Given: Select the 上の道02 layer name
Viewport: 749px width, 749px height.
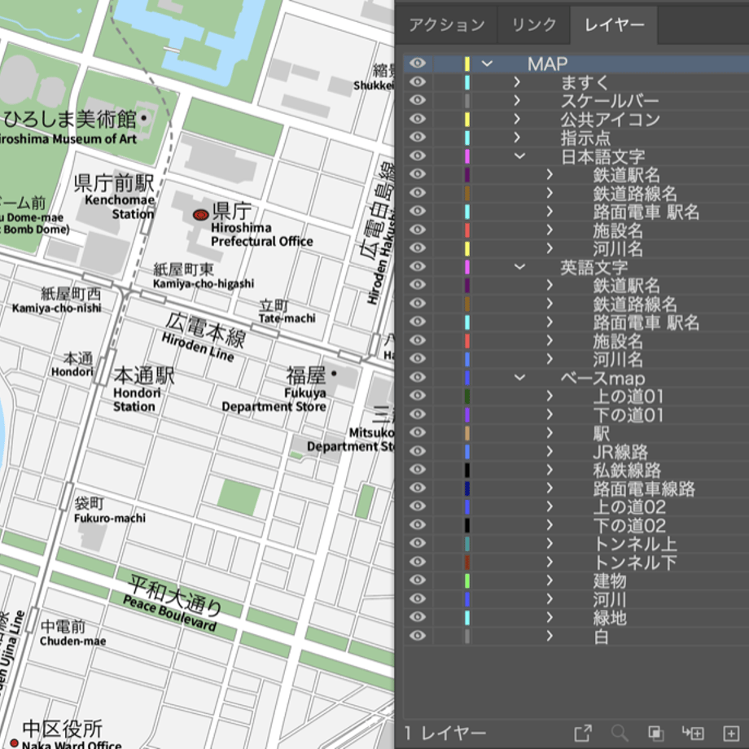Looking at the screenshot, I should pos(629,507).
